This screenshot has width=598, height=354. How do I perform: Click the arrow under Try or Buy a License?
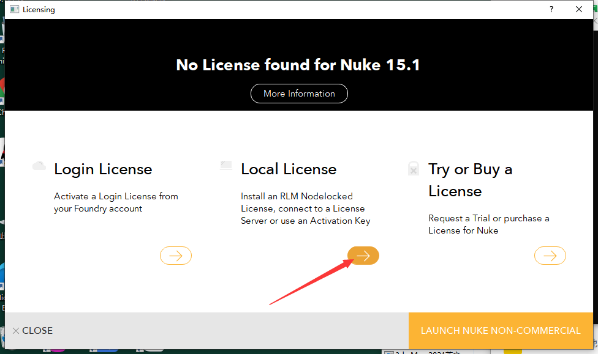550,256
